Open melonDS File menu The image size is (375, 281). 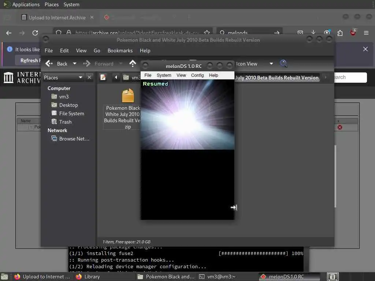tap(148, 75)
